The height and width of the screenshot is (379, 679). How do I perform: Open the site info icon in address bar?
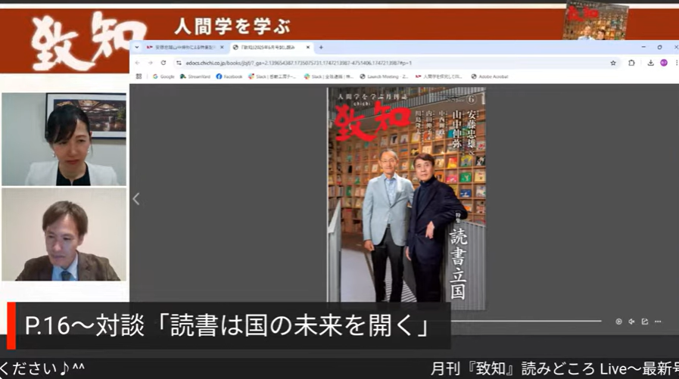[x=179, y=63]
